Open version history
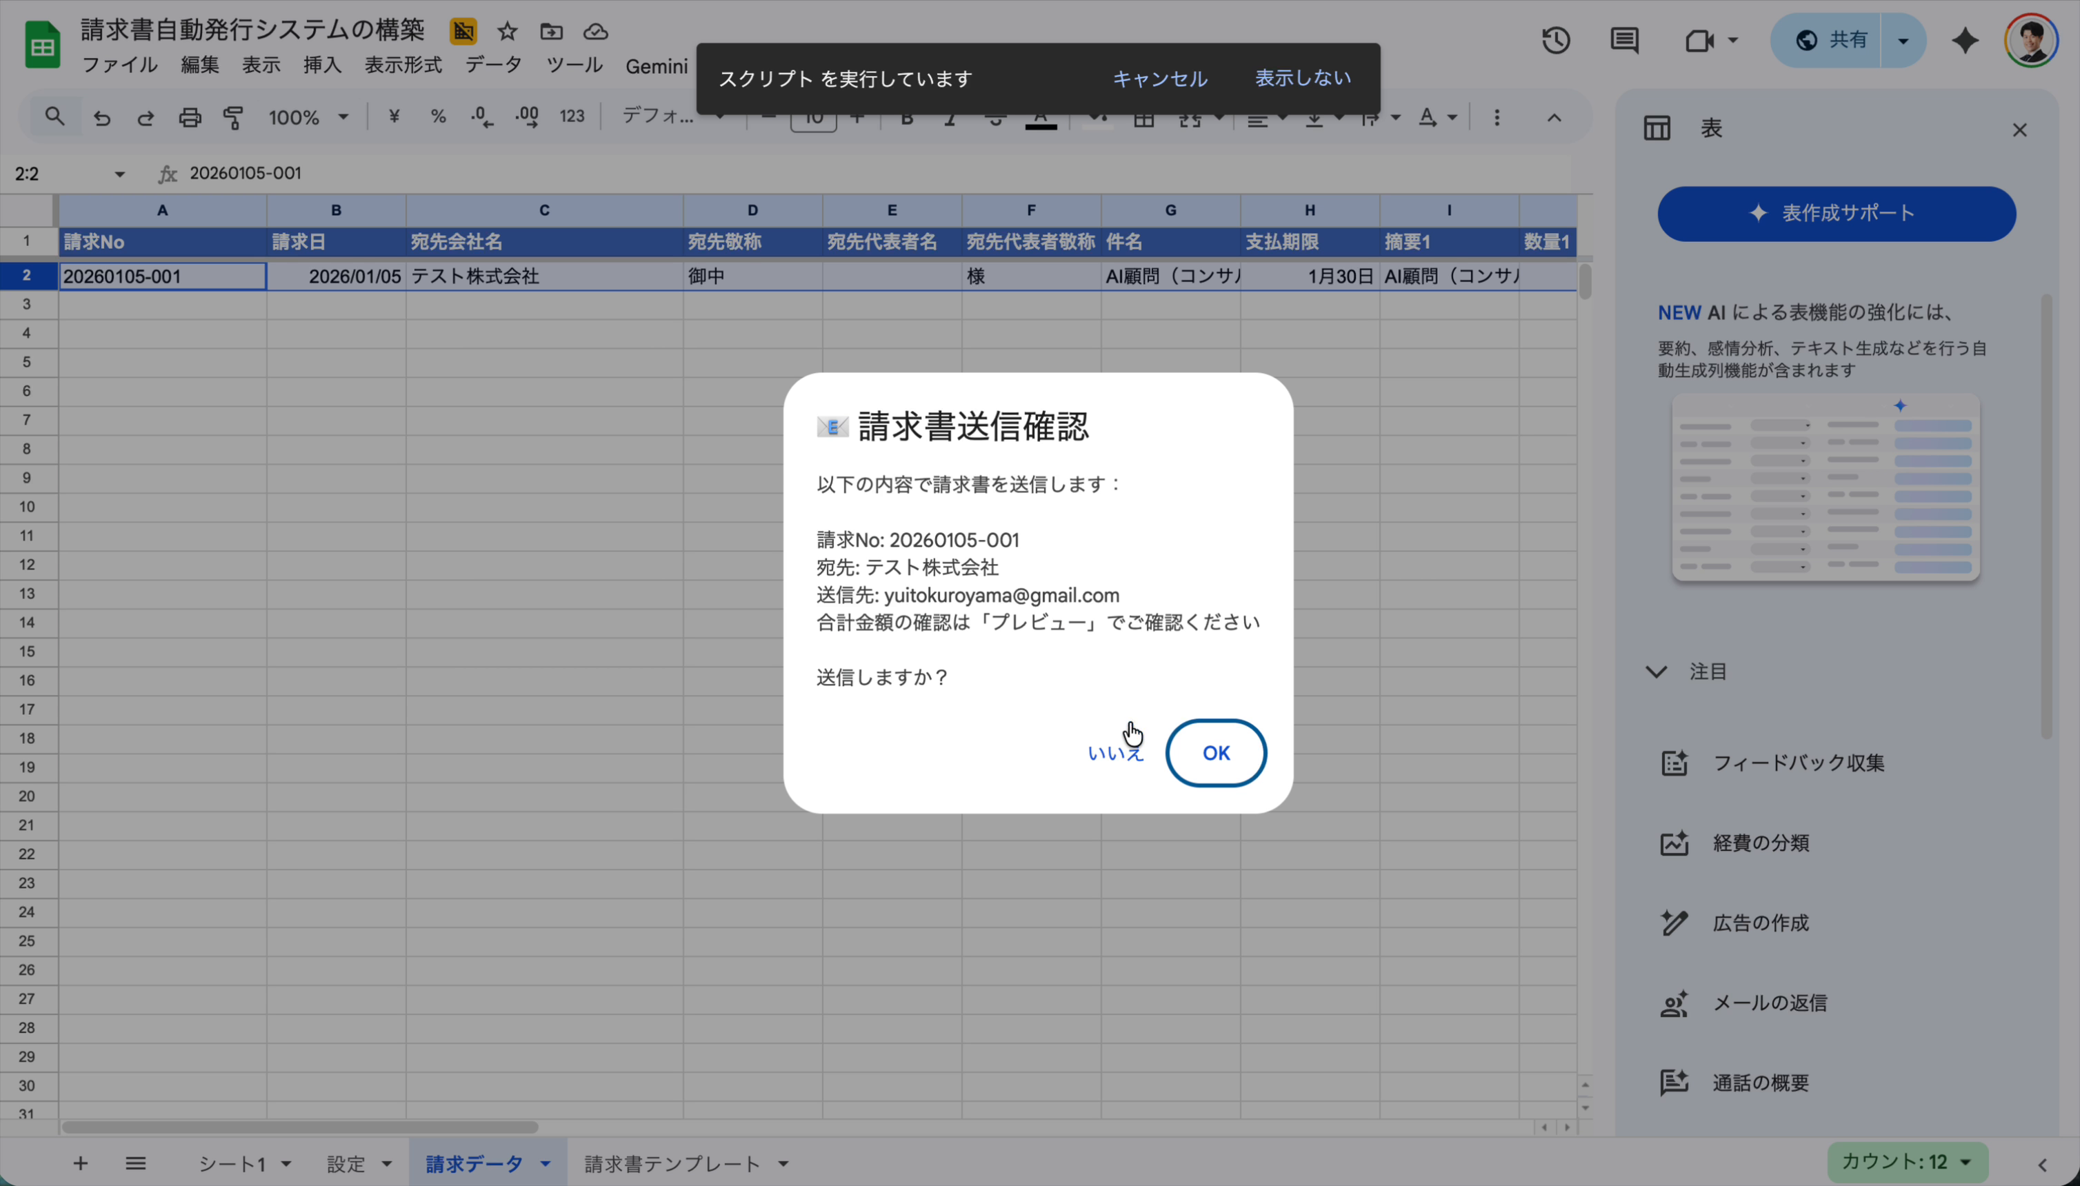 pyautogui.click(x=1554, y=39)
